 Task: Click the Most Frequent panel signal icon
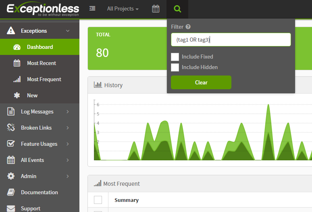click(98, 183)
